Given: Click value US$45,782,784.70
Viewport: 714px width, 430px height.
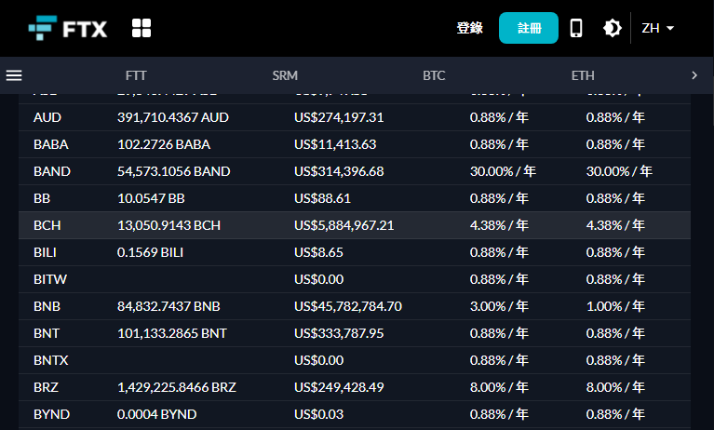Looking at the screenshot, I should click(348, 306).
